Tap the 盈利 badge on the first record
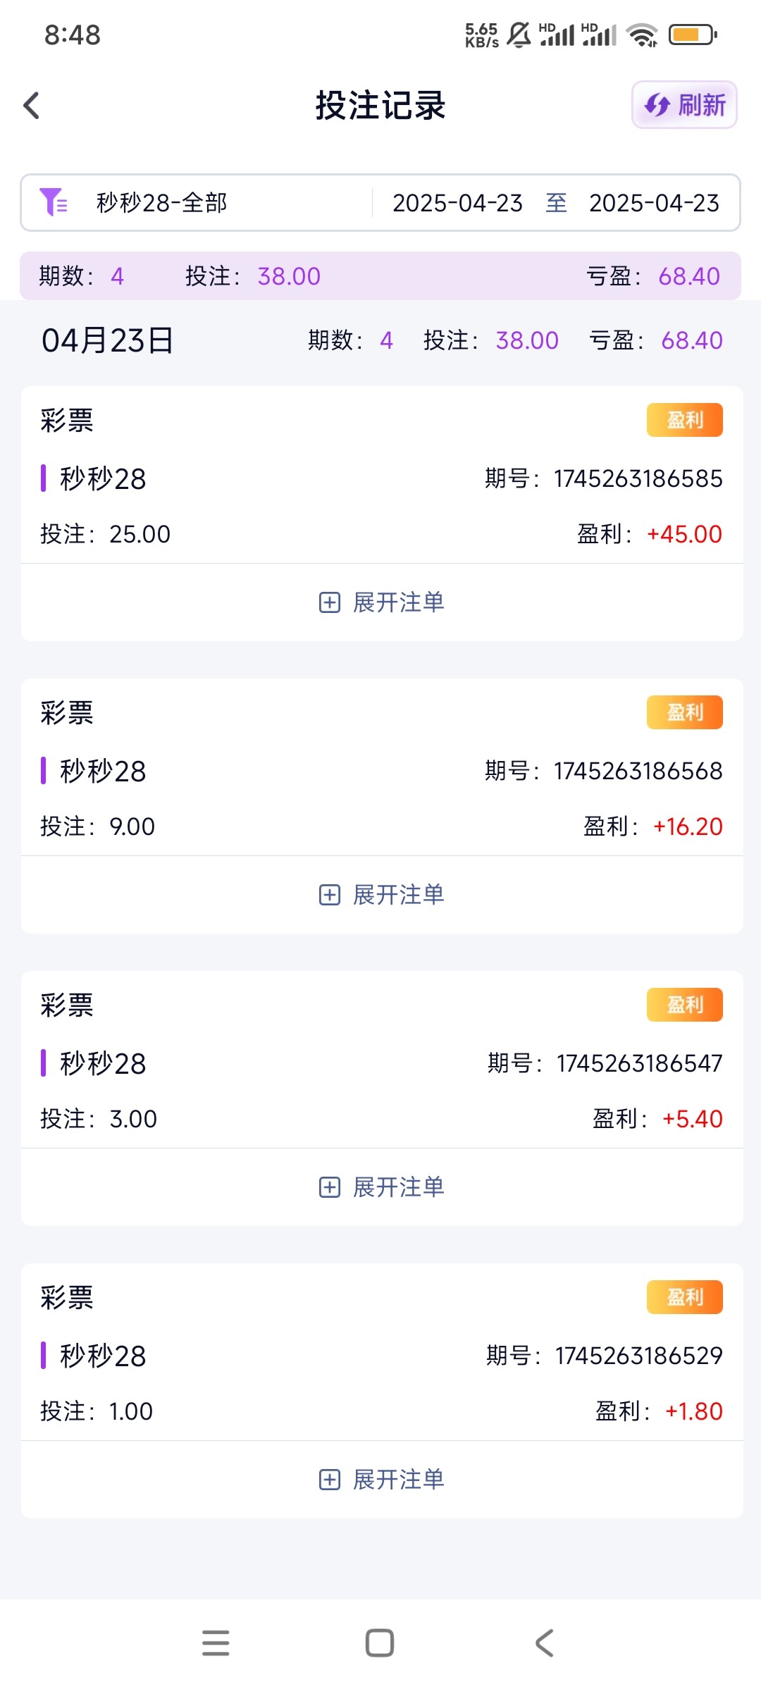761x1691 pixels. pos(684,420)
